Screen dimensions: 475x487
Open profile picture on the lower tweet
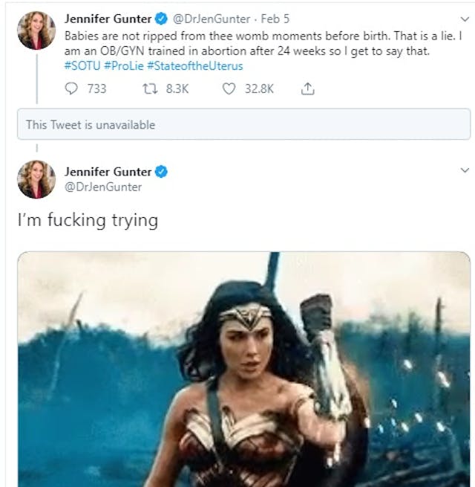36,179
